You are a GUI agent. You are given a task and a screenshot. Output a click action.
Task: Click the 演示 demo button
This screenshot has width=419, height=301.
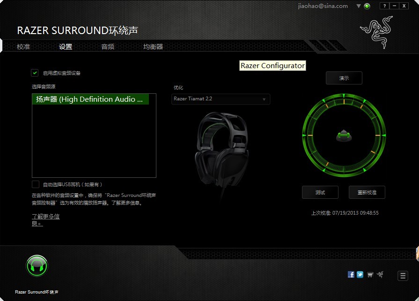pos(344,78)
